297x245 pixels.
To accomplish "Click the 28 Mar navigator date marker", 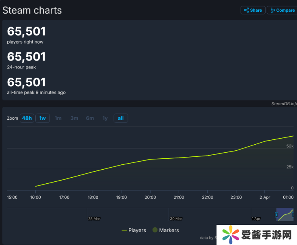I will pyautogui.click(x=94, y=218).
